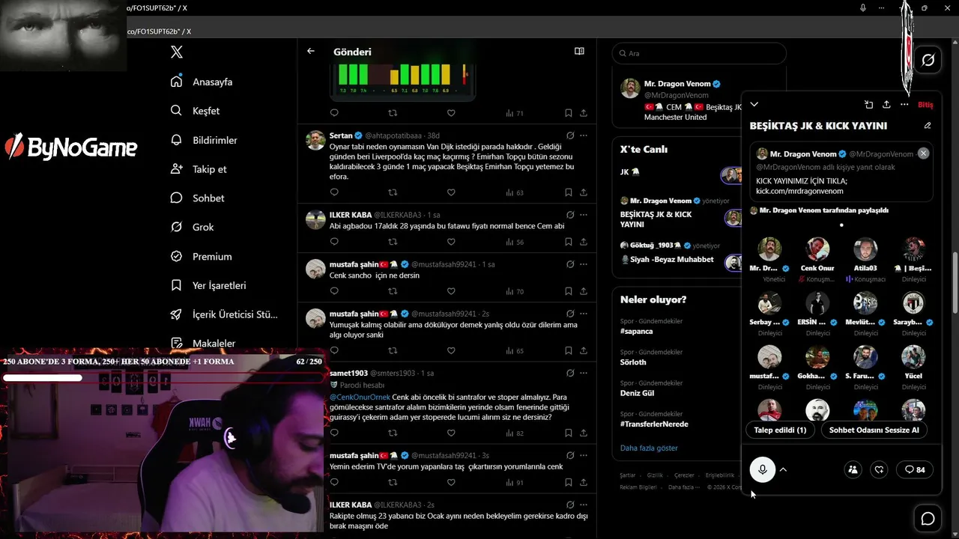959x539 pixels.
Task: Like ILKER KABA's agbadou reply
Action: coord(451,242)
